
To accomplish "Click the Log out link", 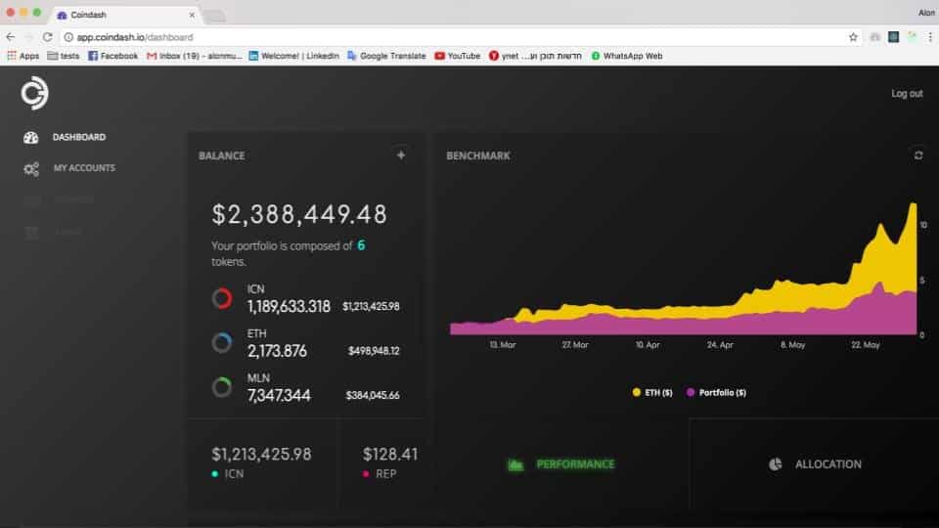I will pyautogui.click(x=907, y=94).
